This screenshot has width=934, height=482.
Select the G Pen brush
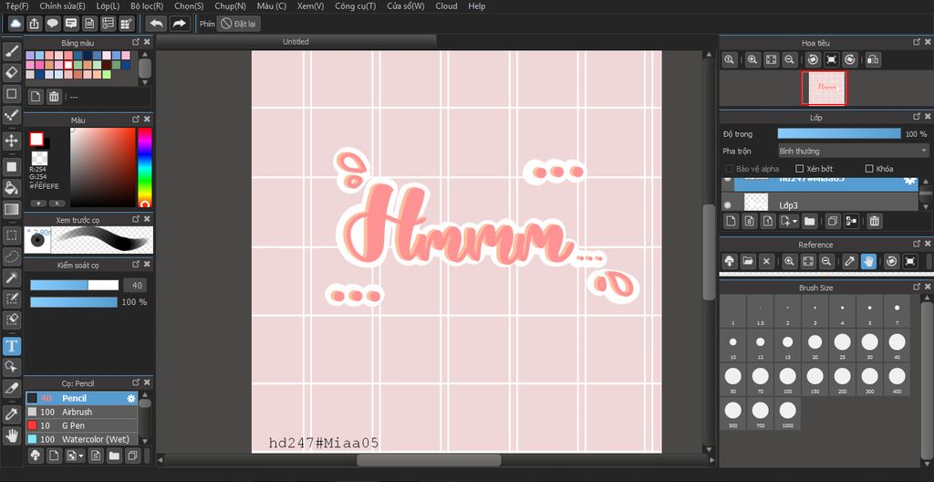pos(81,426)
